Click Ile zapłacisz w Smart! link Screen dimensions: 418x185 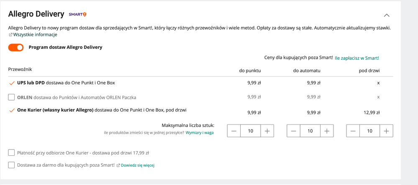pos(356,58)
